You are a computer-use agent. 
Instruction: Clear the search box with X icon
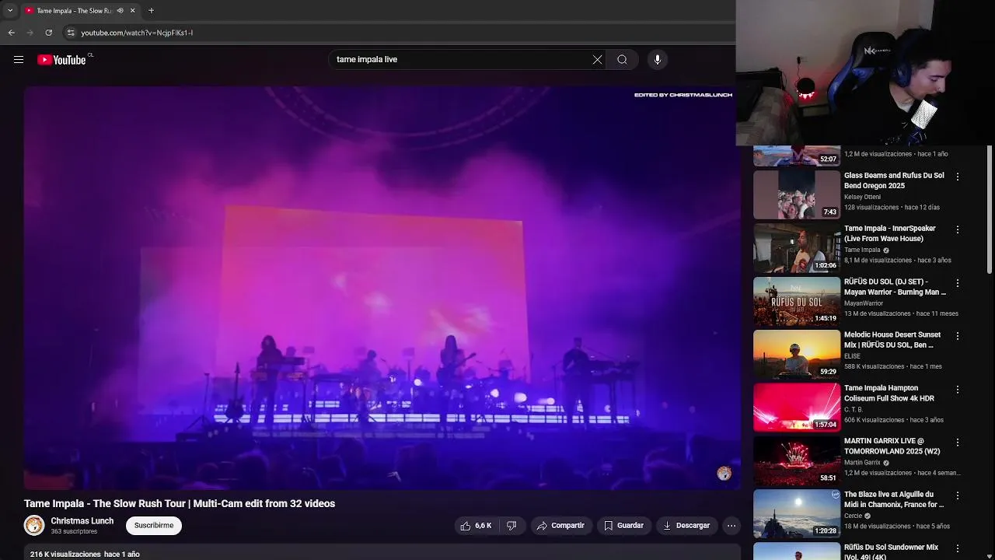597,60
